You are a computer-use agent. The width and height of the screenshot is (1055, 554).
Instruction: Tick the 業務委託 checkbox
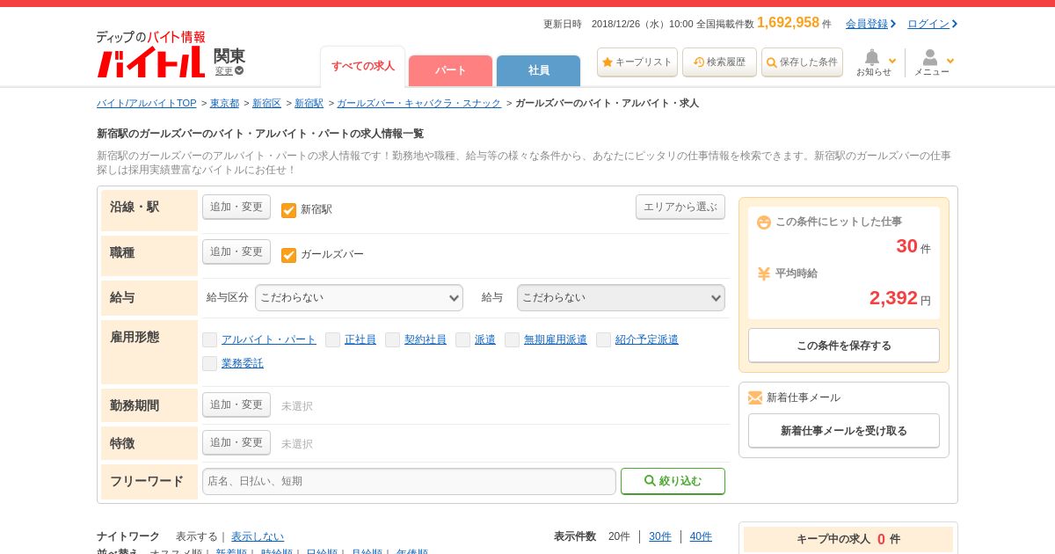pyautogui.click(x=209, y=363)
